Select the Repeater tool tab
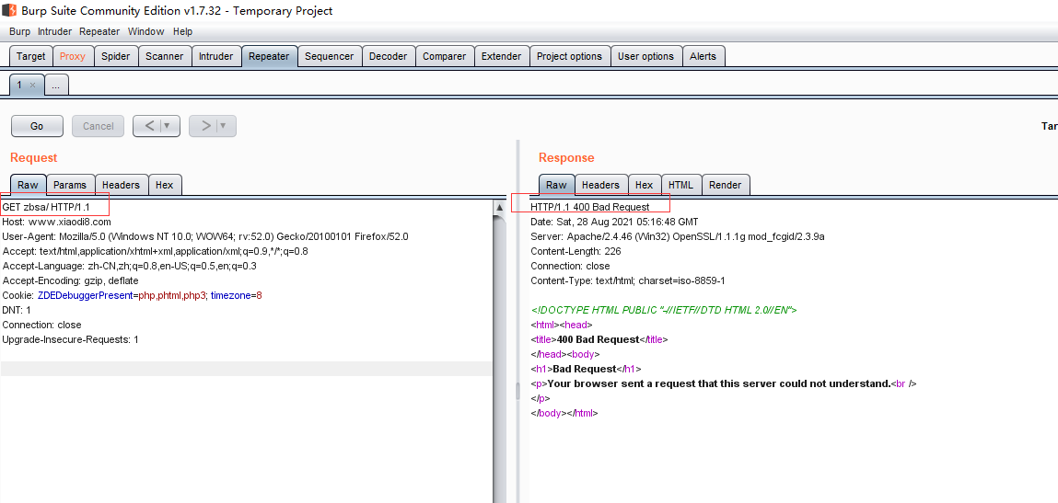This screenshot has width=1058, height=503. (x=269, y=57)
